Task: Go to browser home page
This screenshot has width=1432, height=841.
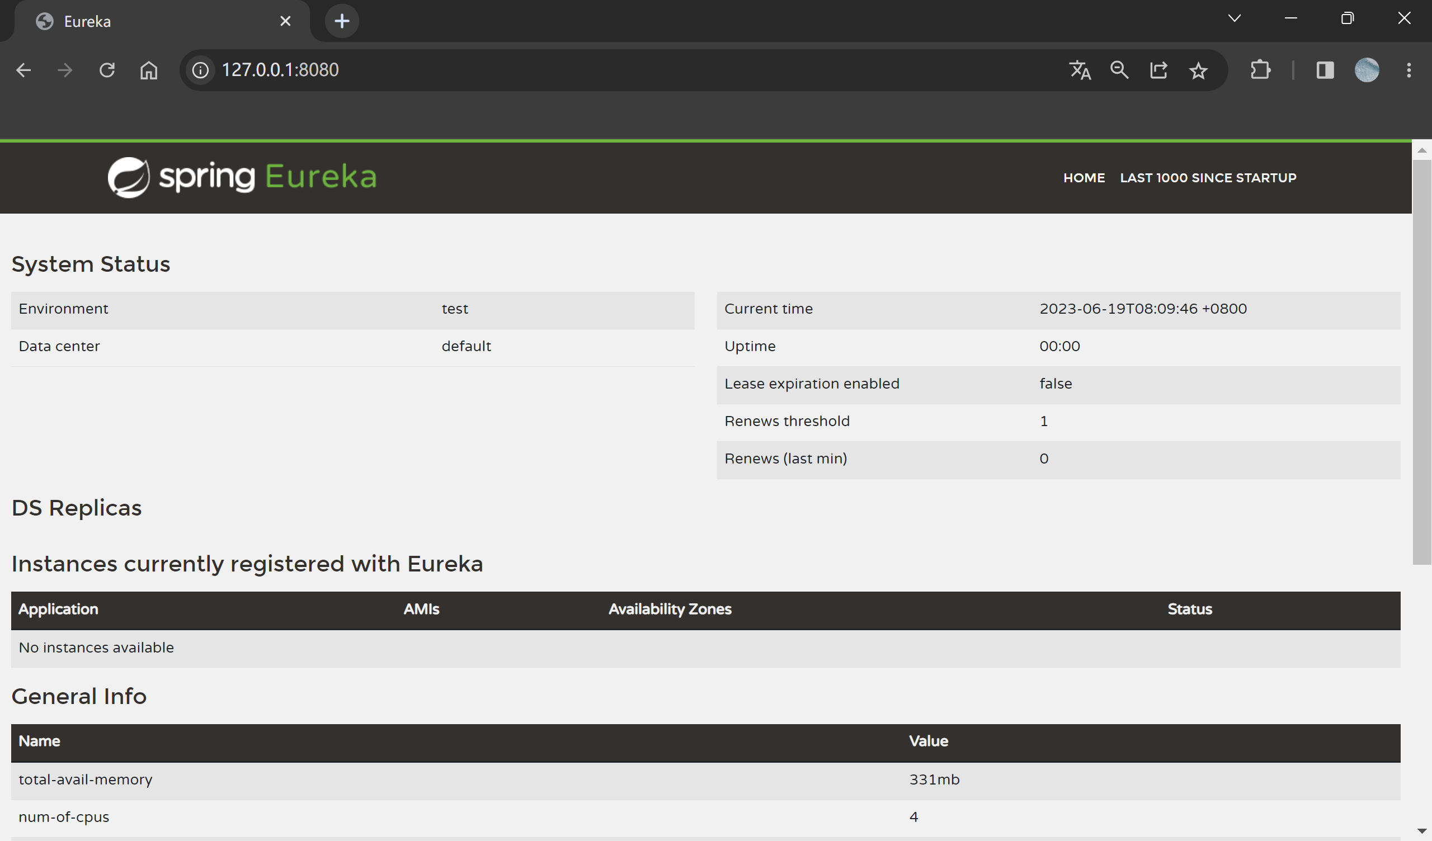Action: click(149, 70)
